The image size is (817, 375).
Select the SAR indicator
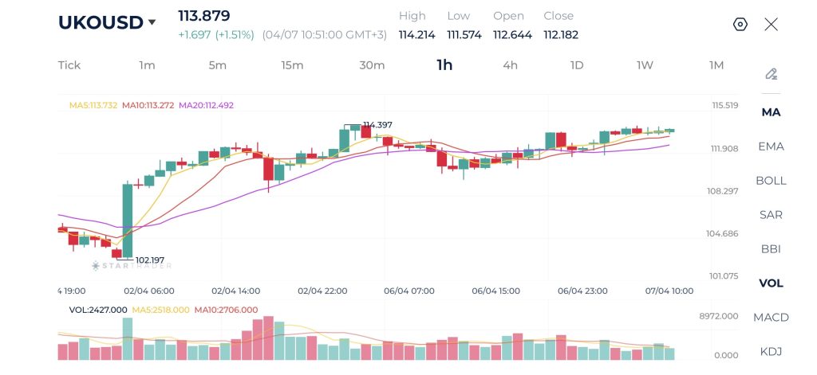pyautogui.click(x=772, y=215)
